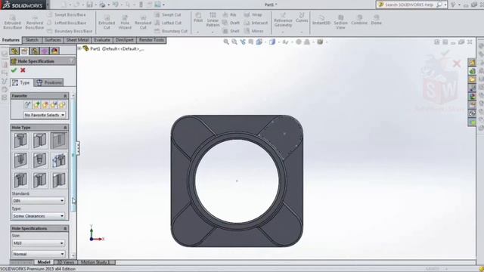The image size is (484, 272).
Task: Switch to the Features tab
Action: 11,40
